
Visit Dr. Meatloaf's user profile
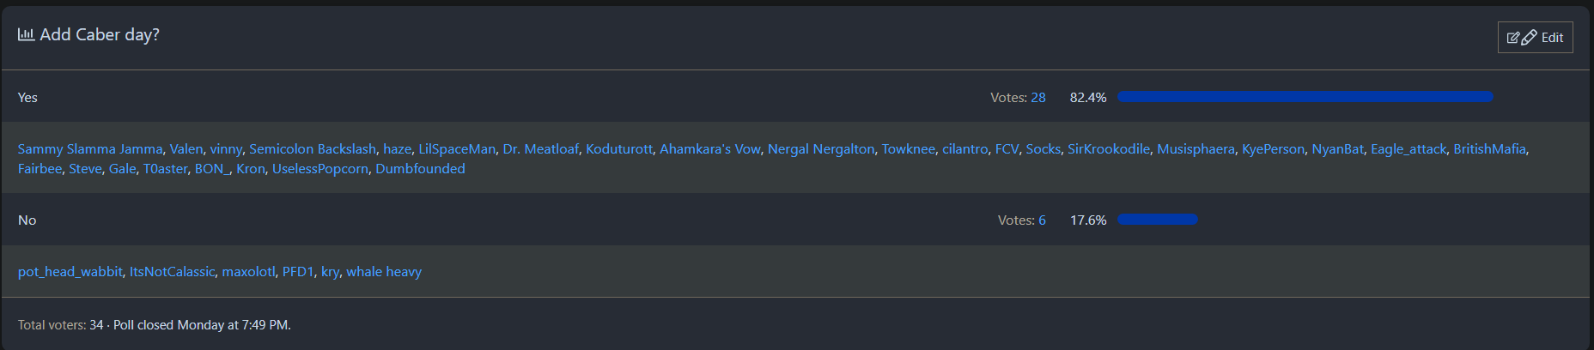(x=540, y=149)
